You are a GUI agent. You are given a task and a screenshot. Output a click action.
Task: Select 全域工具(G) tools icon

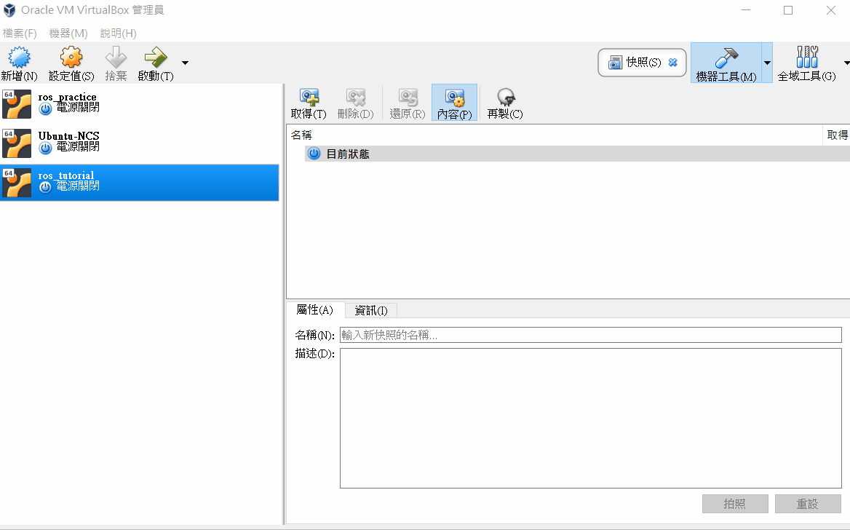[x=807, y=56]
